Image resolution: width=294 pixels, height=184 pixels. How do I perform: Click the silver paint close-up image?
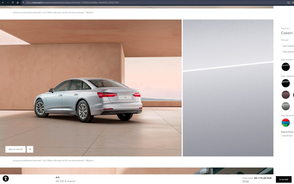pos(228,88)
